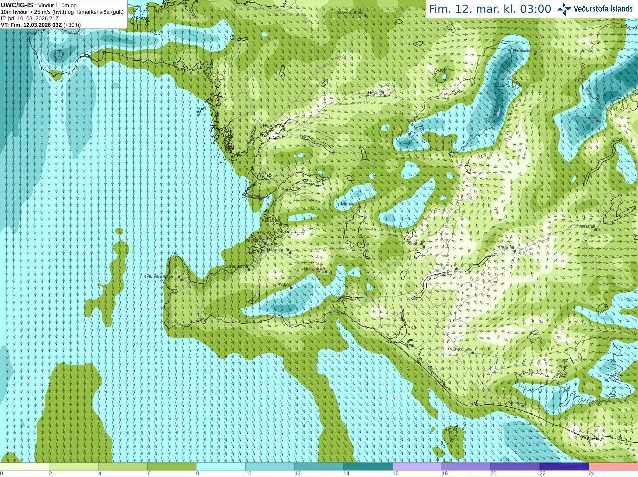Click the Vatnsfell station label
This screenshot has height=477, width=638.
click(x=586, y=226)
